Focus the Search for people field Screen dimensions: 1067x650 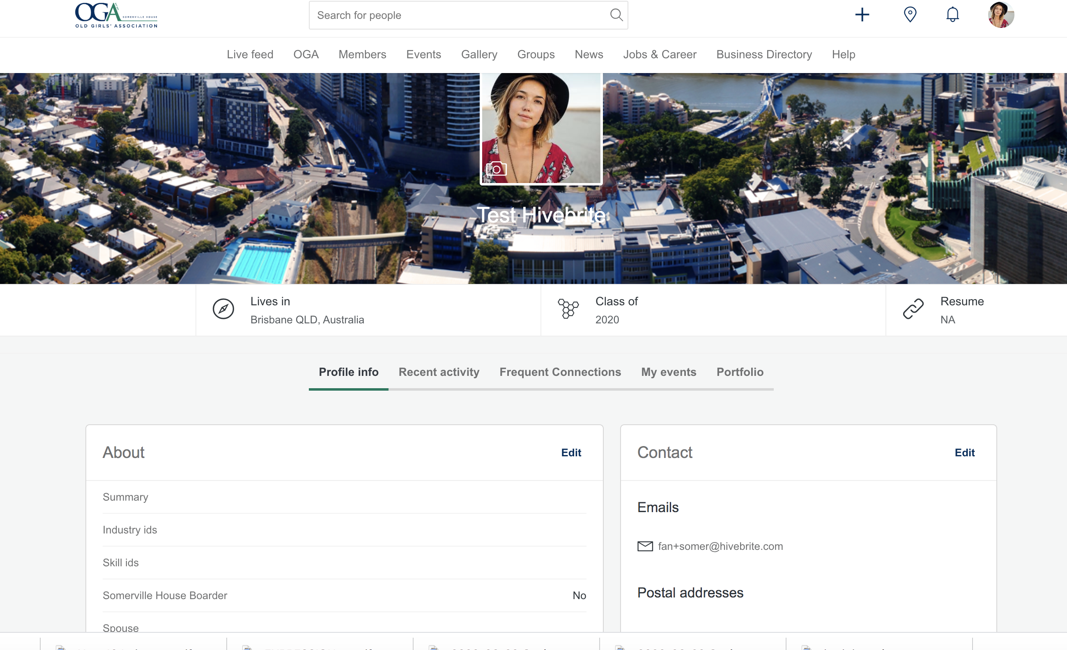(x=459, y=16)
